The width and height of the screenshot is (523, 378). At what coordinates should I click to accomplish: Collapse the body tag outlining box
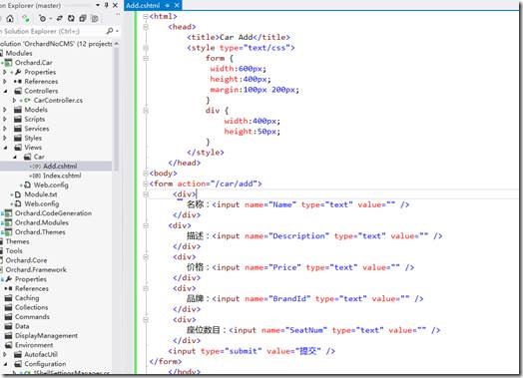coord(146,174)
